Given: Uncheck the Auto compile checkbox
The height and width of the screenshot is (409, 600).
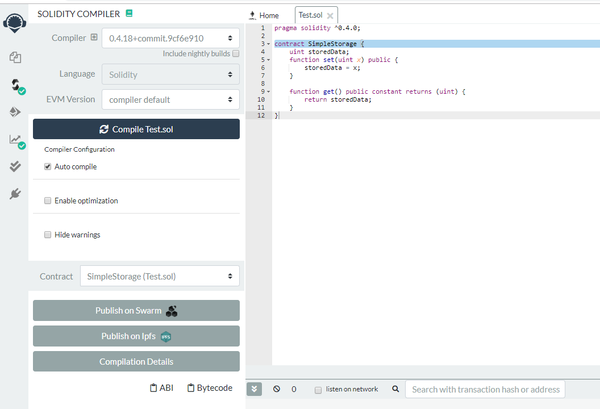Looking at the screenshot, I should 48,166.
